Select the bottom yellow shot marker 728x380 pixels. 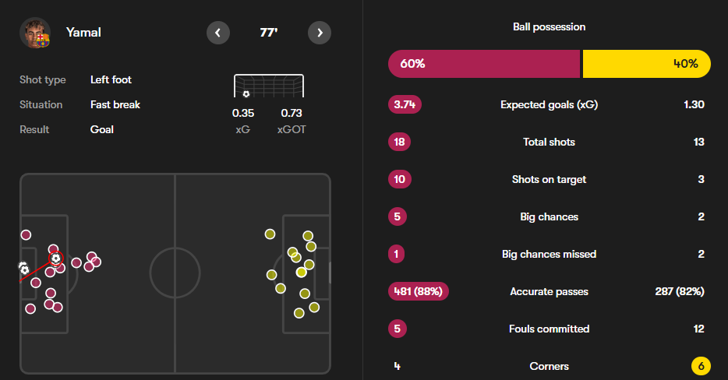[299, 313]
